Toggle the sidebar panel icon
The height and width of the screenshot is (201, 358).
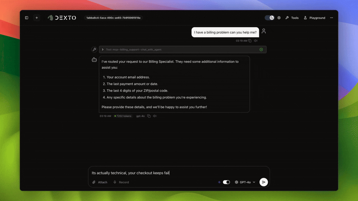coord(27,18)
